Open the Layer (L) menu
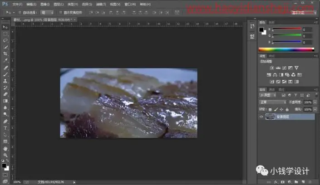 (x=59, y=4)
